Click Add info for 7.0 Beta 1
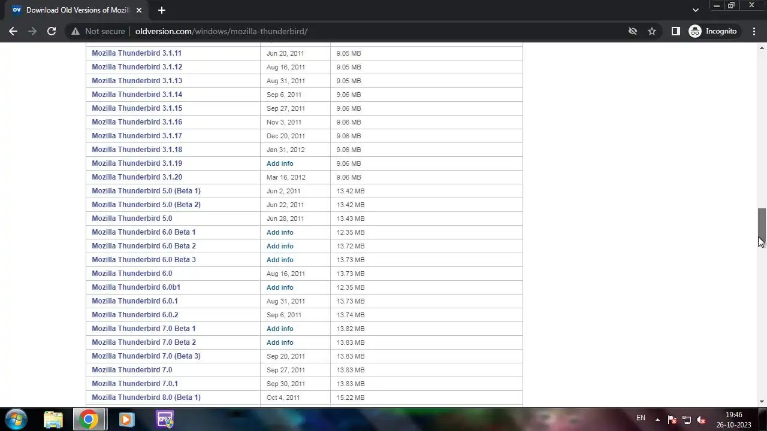The image size is (767, 431). (x=280, y=329)
